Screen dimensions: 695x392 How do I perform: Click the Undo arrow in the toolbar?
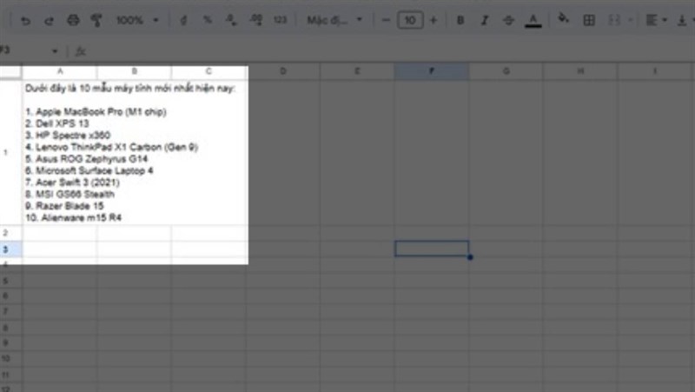(x=25, y=20)
